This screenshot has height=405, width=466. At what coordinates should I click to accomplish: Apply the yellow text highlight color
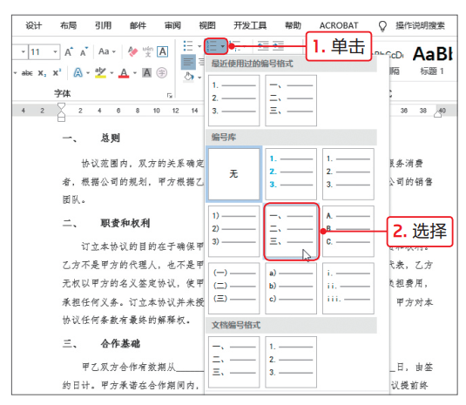click(100, 73)
